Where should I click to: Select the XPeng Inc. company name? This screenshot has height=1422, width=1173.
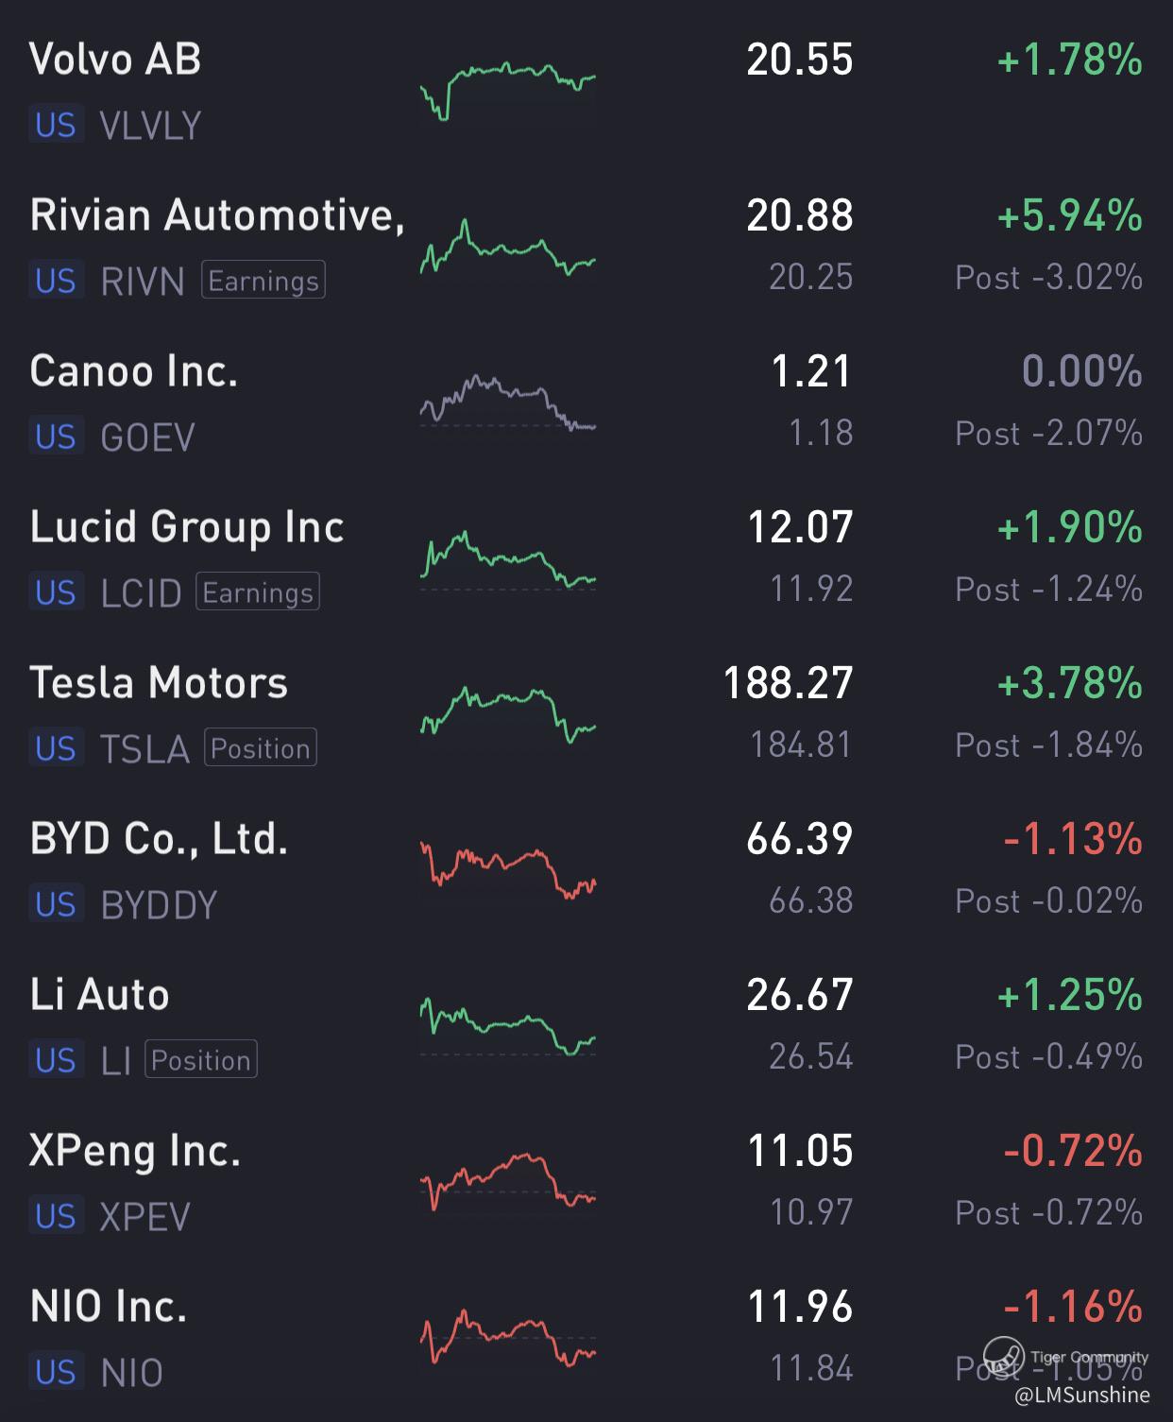click(x=135, y=1151)
